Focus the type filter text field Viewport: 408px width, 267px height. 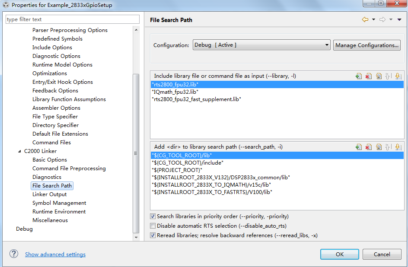[73, 19]
